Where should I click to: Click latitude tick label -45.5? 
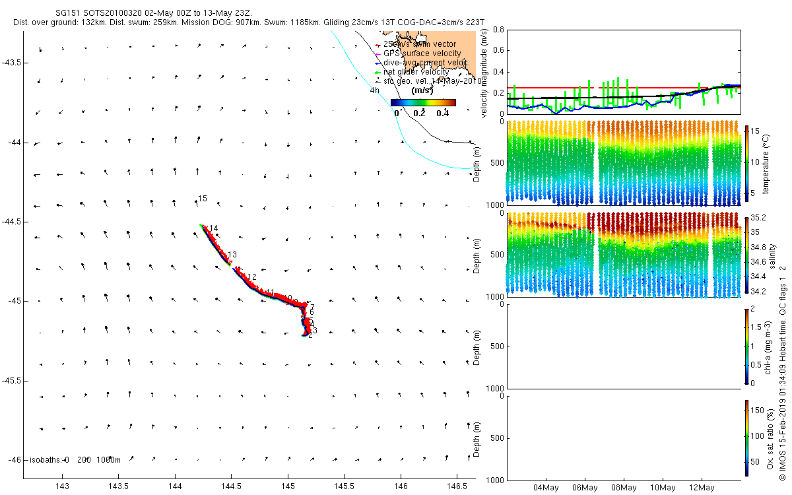click(12, 381)
